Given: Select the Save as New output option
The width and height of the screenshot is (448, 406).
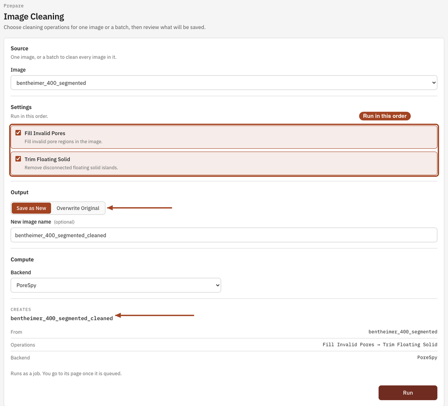Looking at the screenshot, I should click(x=31, y=208).
